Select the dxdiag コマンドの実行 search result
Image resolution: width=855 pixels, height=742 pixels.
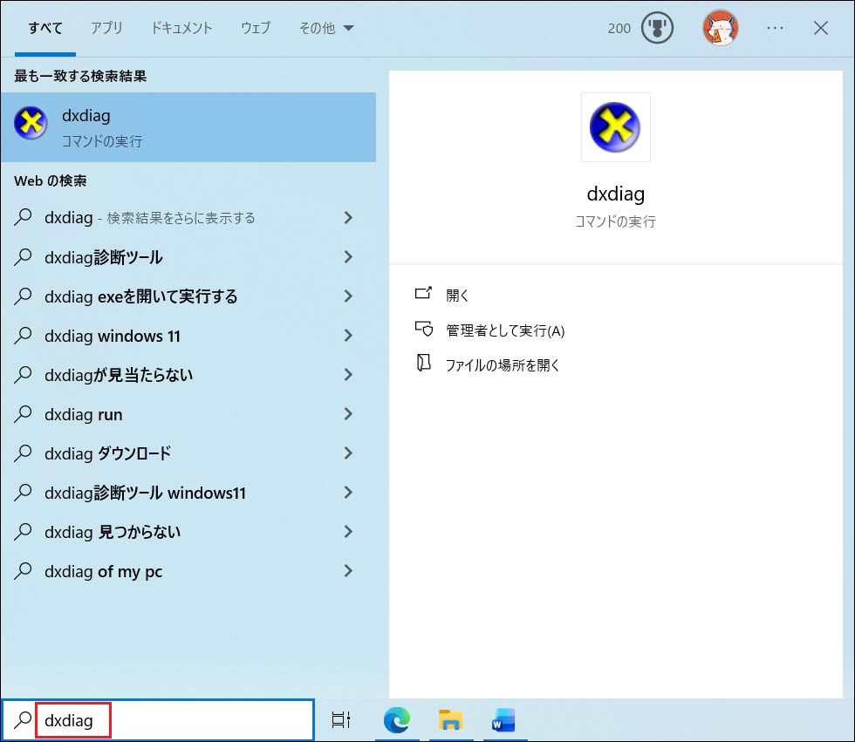pos(174,127)
